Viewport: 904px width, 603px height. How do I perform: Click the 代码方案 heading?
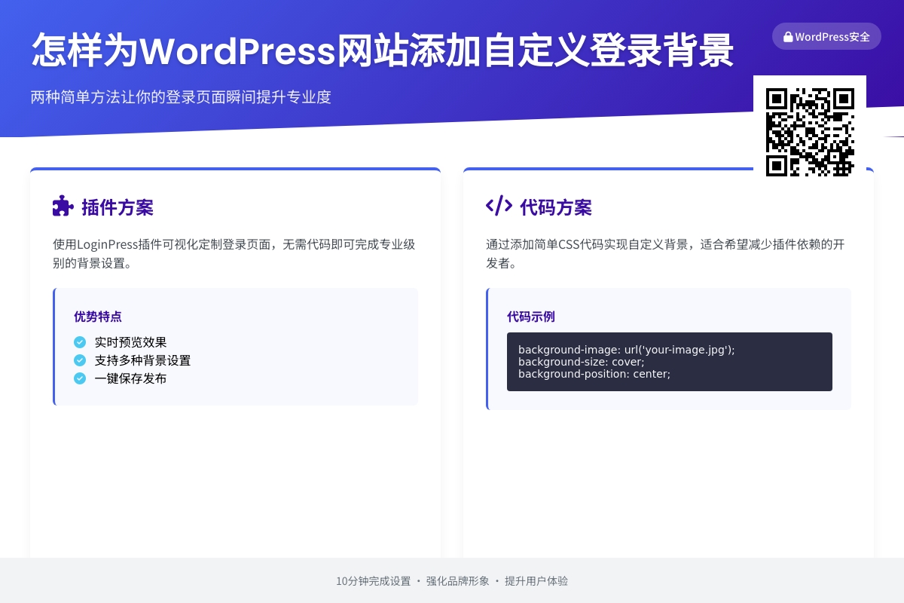(x=556, y=207)
